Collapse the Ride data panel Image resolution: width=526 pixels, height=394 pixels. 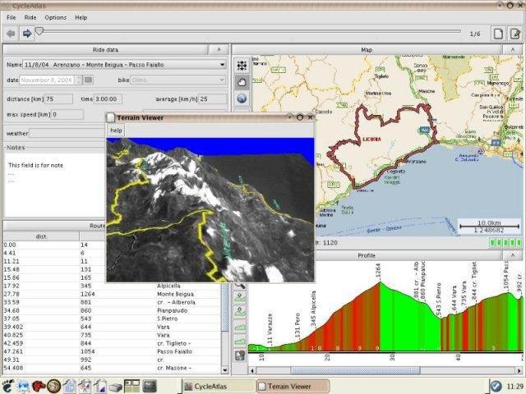click(218, 49)
